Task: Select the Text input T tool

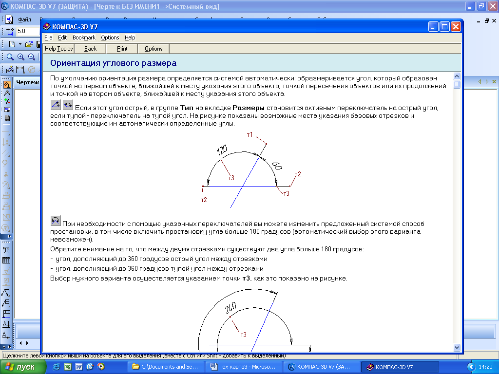Action: (x=6, y=250)
